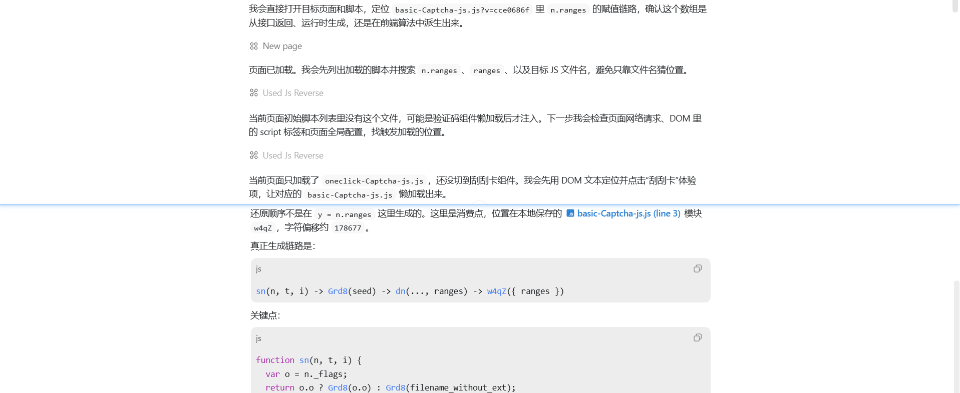Click the basic-Captcha-js.js?v=cce0686f inline code
Screen dimensions: 960x393
[462, 9]
